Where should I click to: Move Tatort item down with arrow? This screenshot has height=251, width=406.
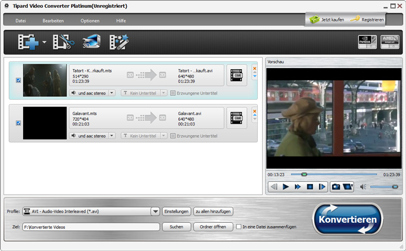tap(255, 76)
